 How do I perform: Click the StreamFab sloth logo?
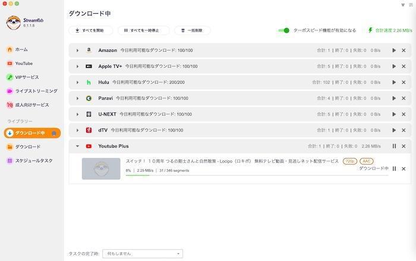14,23
